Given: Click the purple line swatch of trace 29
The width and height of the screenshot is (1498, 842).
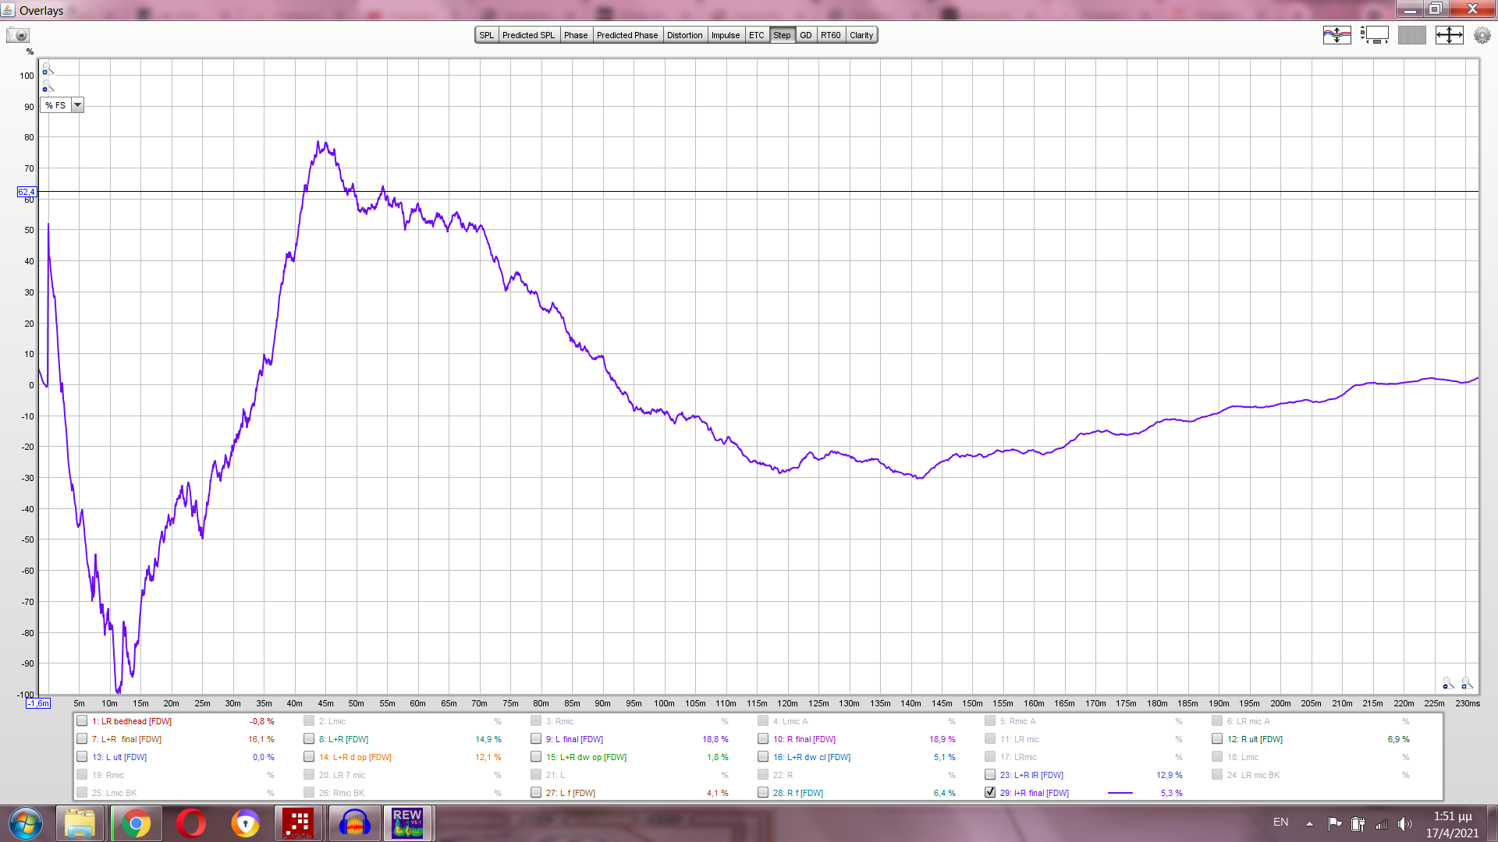Looking at the screenshot, I should point(1120,793).
